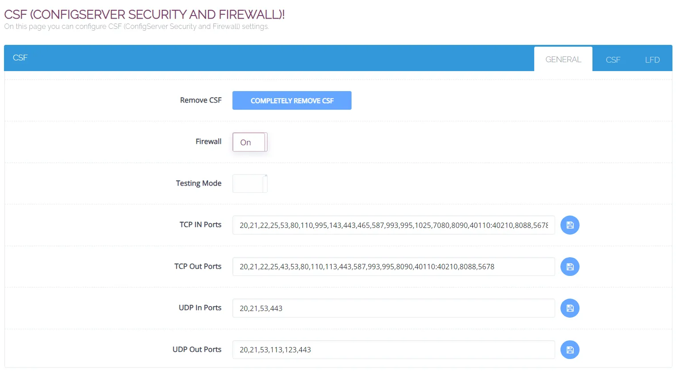Switch to the CSF tab
676x371 pixels.
tap(613, 60)
